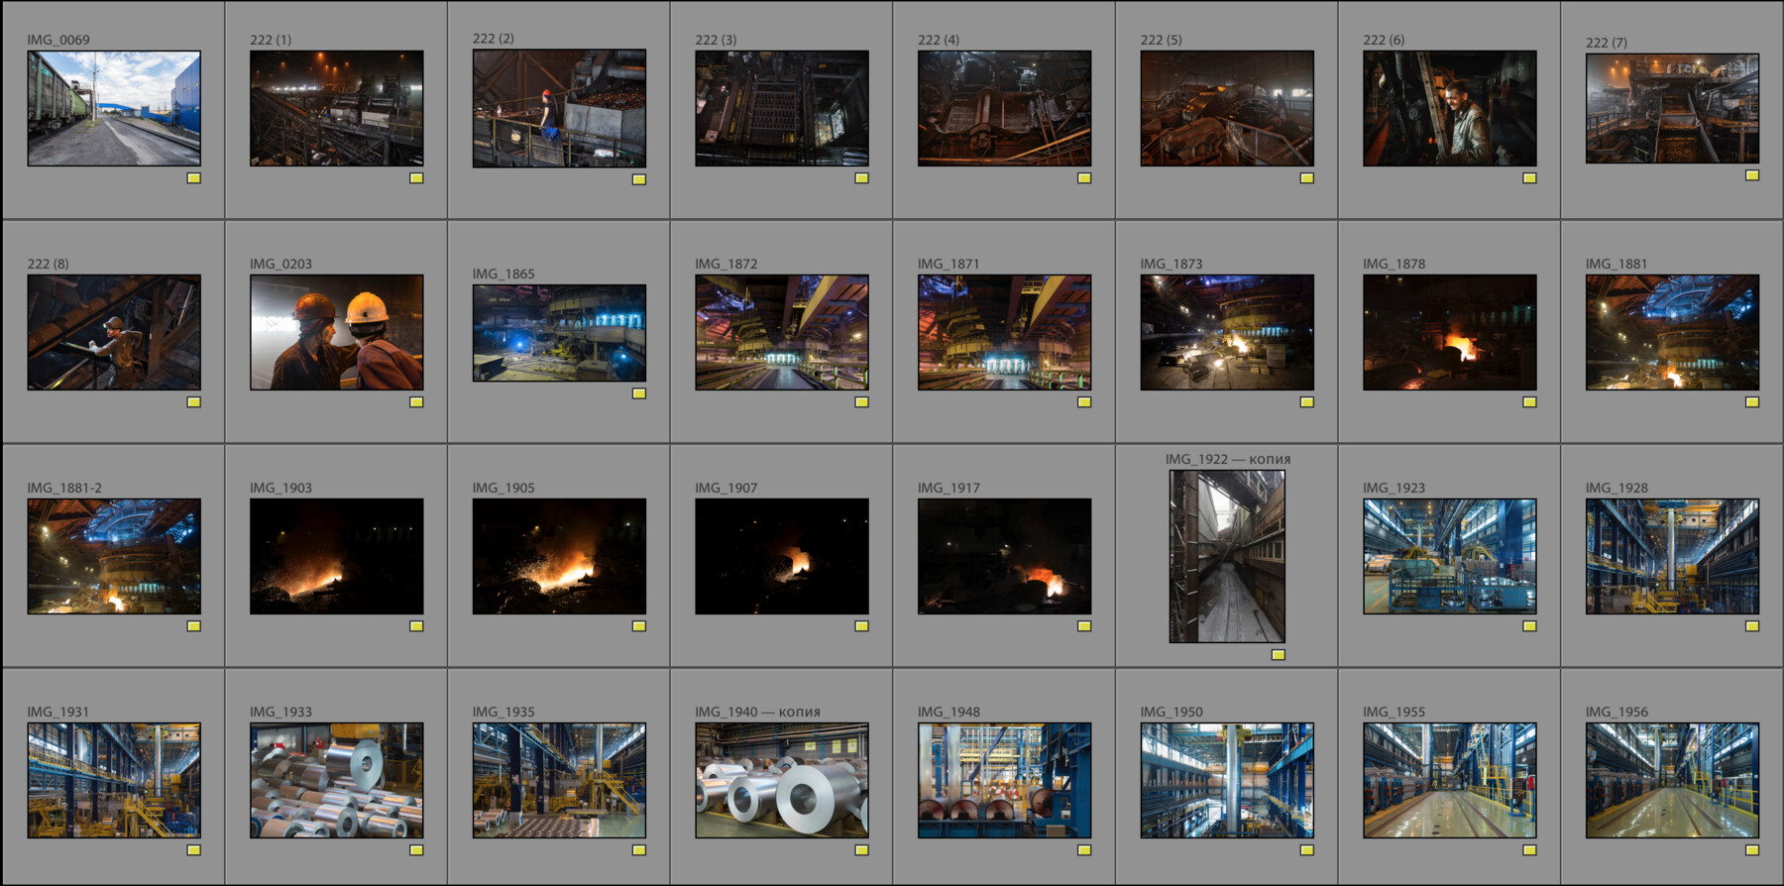Click the IMG_1923 thumbnail
This screenshot has width=1784, height=886.
coord(1450,556)
